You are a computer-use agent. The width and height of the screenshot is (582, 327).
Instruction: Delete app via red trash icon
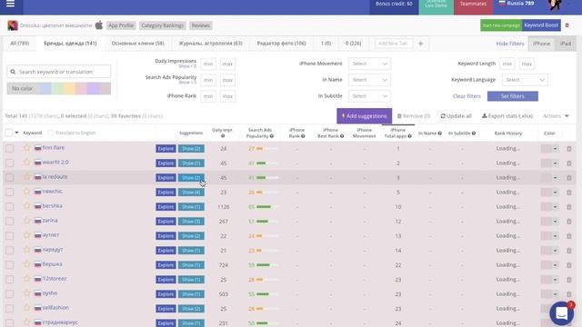[567, 25]
